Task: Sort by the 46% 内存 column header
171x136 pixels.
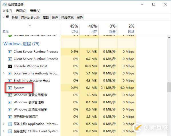Action: [89, 29]
